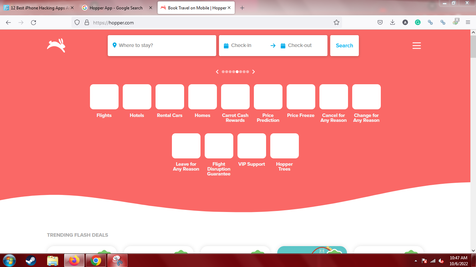Click the page vertical scrollbar thumb

[473, 46]
